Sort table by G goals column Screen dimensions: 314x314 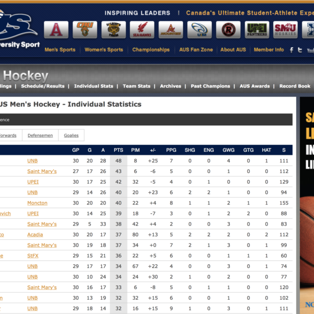tap(89, 150)
